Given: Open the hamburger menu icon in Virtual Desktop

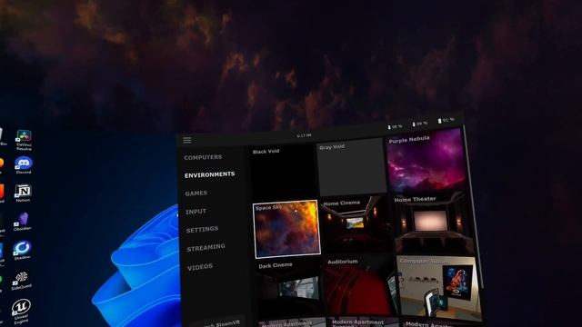Looking at the screenshot, I should 187,140.
